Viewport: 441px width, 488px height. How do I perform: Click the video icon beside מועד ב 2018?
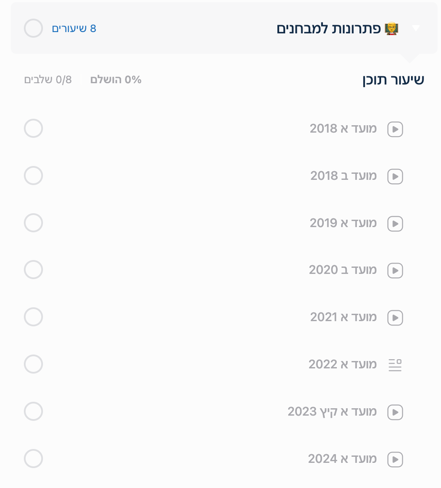coord(395,176)
